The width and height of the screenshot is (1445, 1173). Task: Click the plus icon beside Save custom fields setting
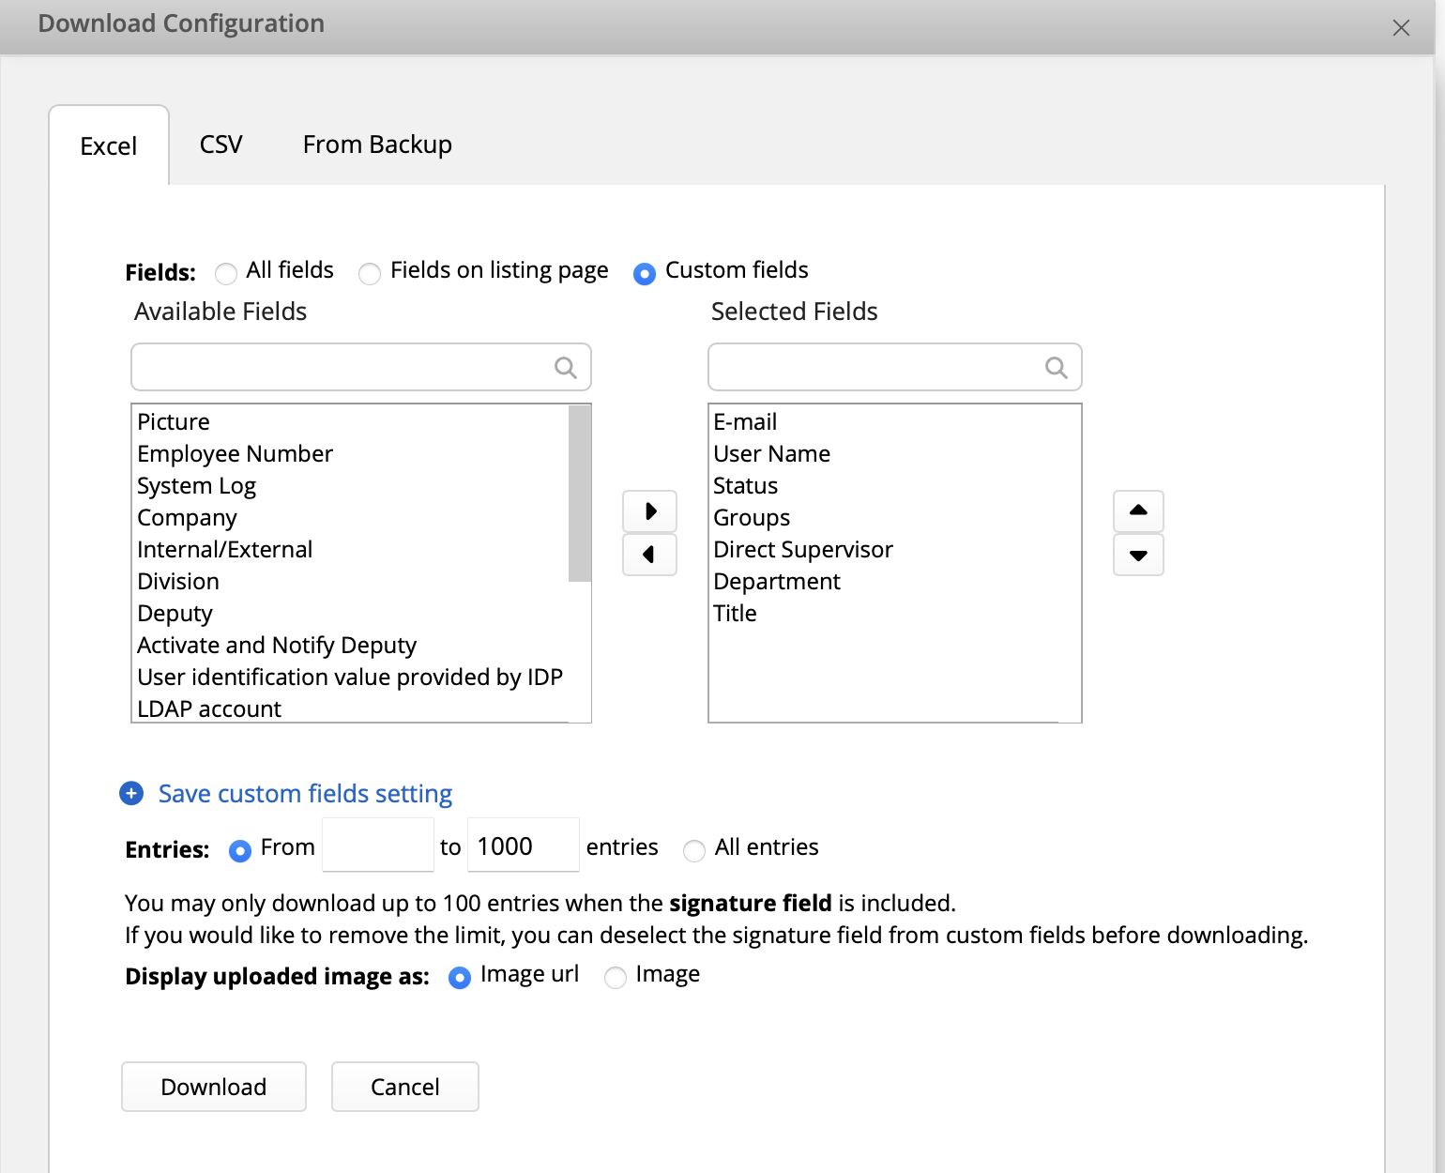131,794
